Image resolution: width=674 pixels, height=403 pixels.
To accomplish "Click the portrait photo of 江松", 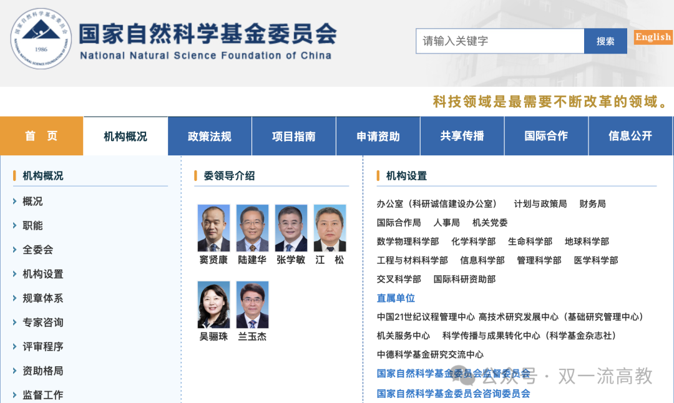I will coord(330,228).
